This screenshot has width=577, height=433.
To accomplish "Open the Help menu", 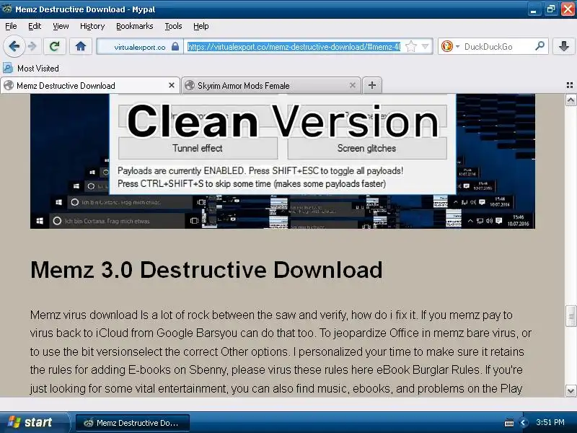I will pos(201,26).
